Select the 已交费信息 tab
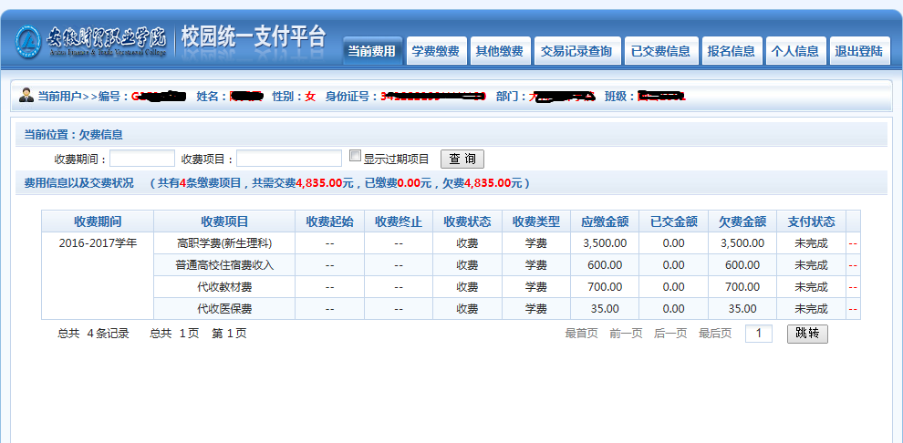 point(661,52)
